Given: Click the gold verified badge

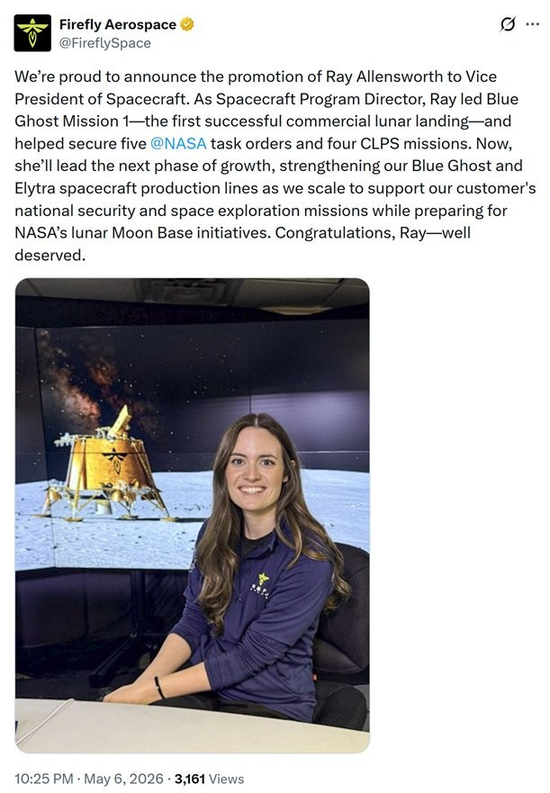Looking at the screenshot, I should pyautogui.click(x=187, y=24).
